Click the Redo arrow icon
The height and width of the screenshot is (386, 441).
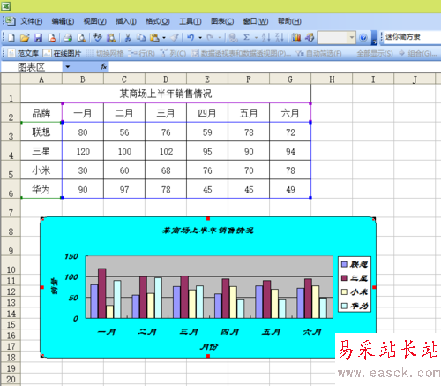tap(210, 37)
